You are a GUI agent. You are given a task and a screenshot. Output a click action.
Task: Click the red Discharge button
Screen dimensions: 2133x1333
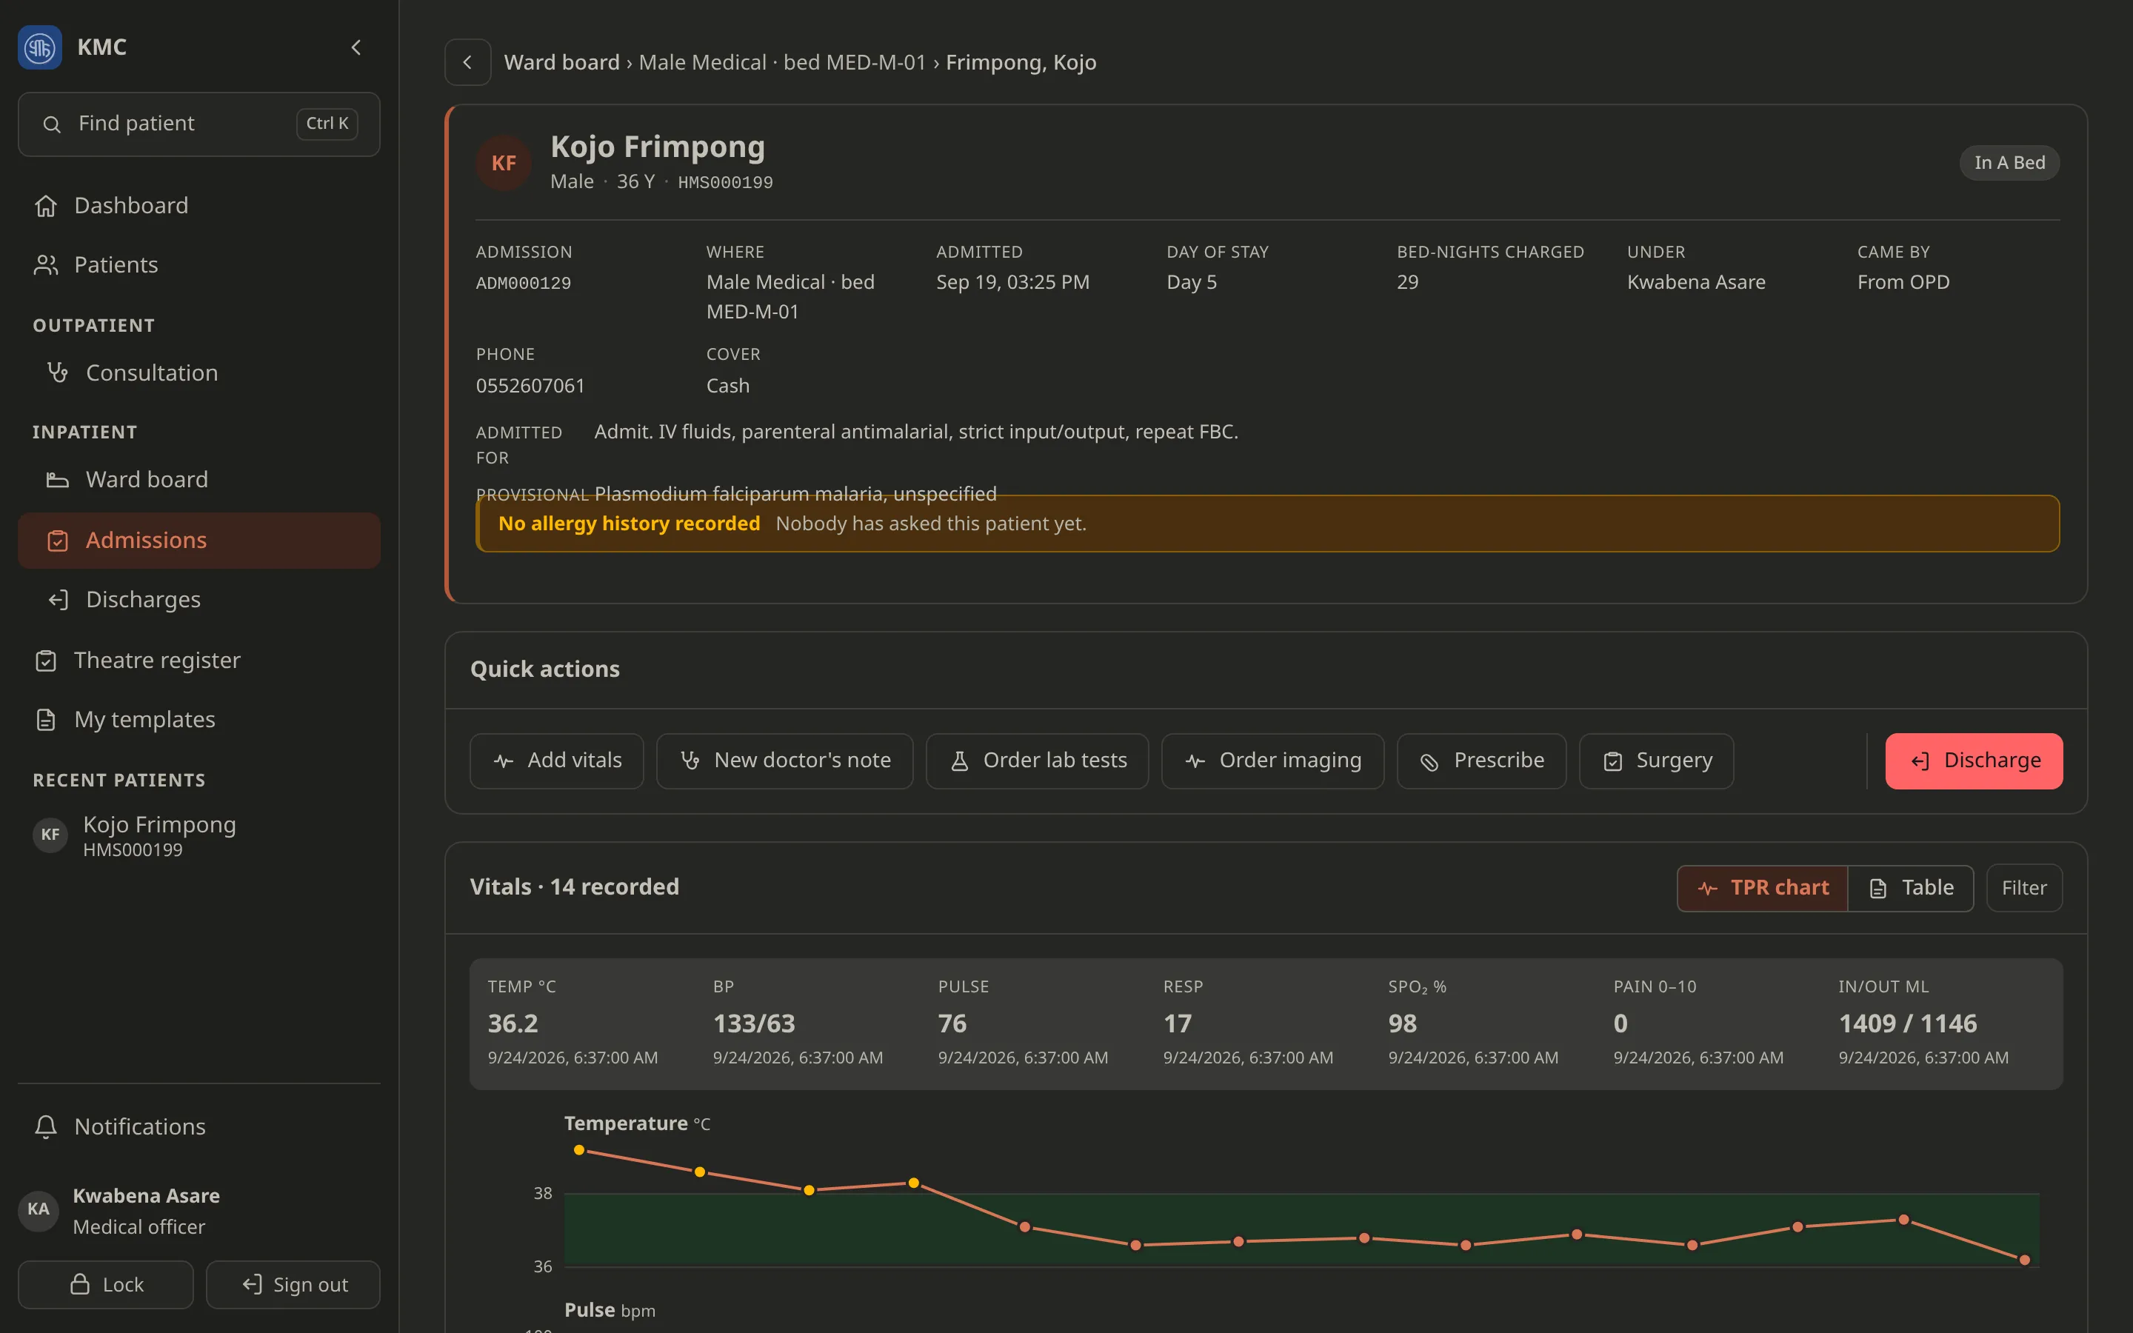tap(1975, 761)
